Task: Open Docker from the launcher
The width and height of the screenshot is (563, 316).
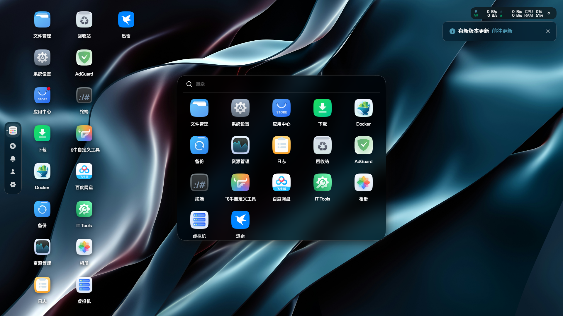Action: point(363,108)
